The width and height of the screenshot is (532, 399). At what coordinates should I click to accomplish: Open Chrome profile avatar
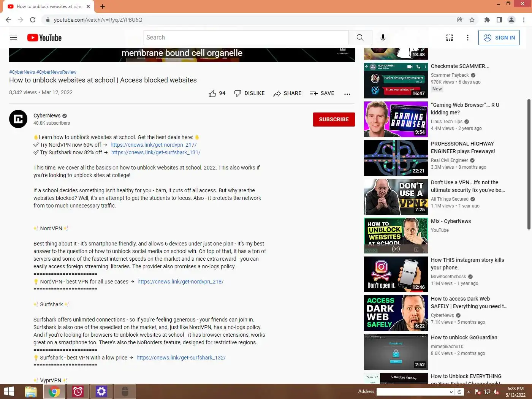click(x=511, y=20)
